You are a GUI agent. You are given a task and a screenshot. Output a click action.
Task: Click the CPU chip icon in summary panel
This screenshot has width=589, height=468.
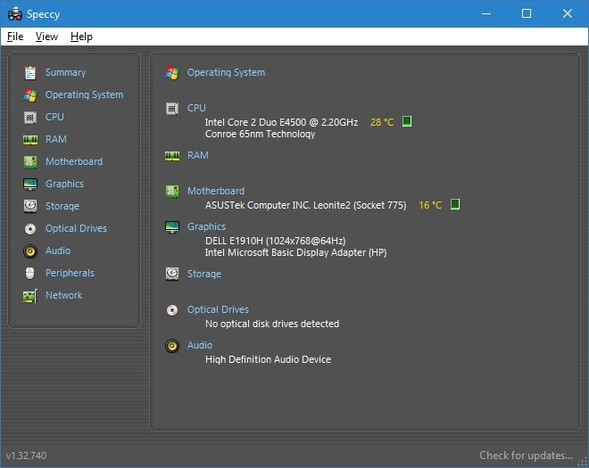[172, 109]
